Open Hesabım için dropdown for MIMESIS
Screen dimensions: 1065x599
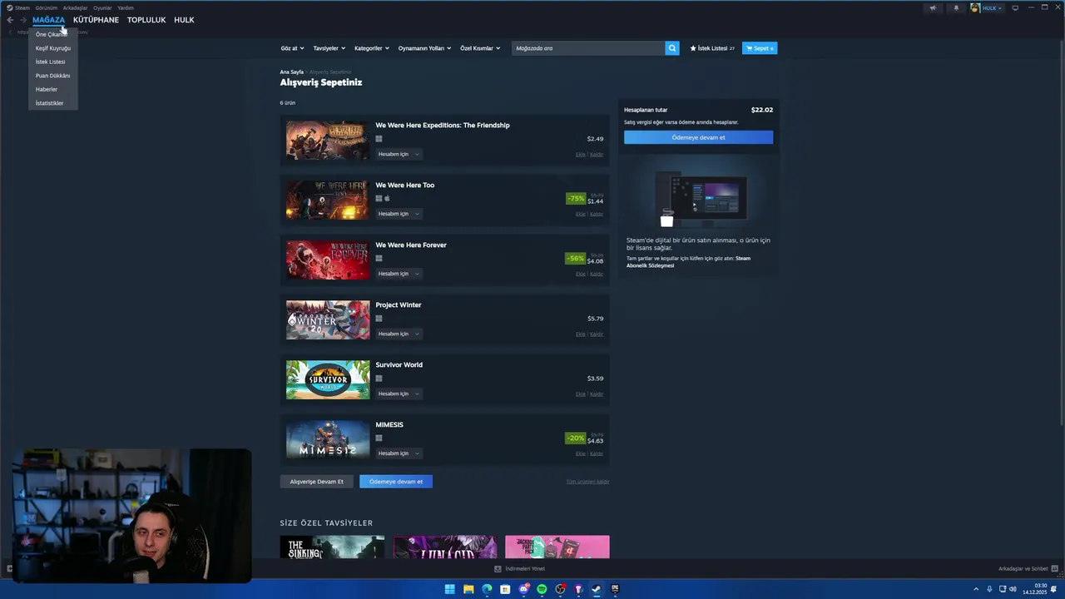pos(399,453)
